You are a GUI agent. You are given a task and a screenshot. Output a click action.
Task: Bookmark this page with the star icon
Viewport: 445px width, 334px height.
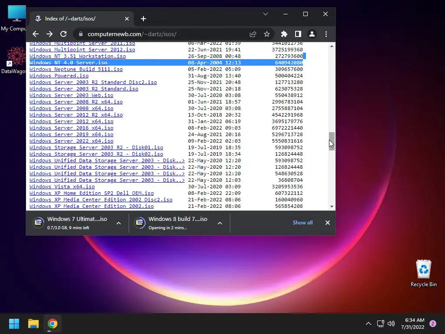(x=267, y=34)
